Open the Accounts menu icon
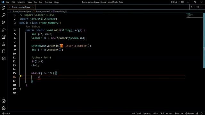Viewport: 205px width, 115px height. (4, 101)
